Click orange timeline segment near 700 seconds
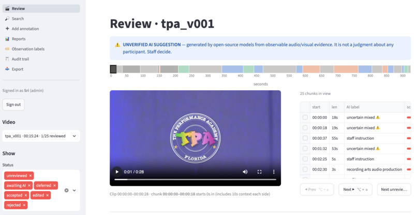417x215 pixels. click(x=346, y=69)
